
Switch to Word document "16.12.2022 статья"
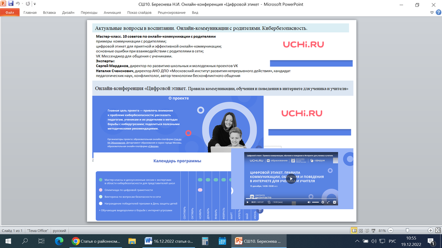tap(169, 241)
